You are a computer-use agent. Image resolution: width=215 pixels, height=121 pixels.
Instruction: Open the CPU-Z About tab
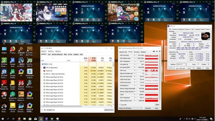208,29
